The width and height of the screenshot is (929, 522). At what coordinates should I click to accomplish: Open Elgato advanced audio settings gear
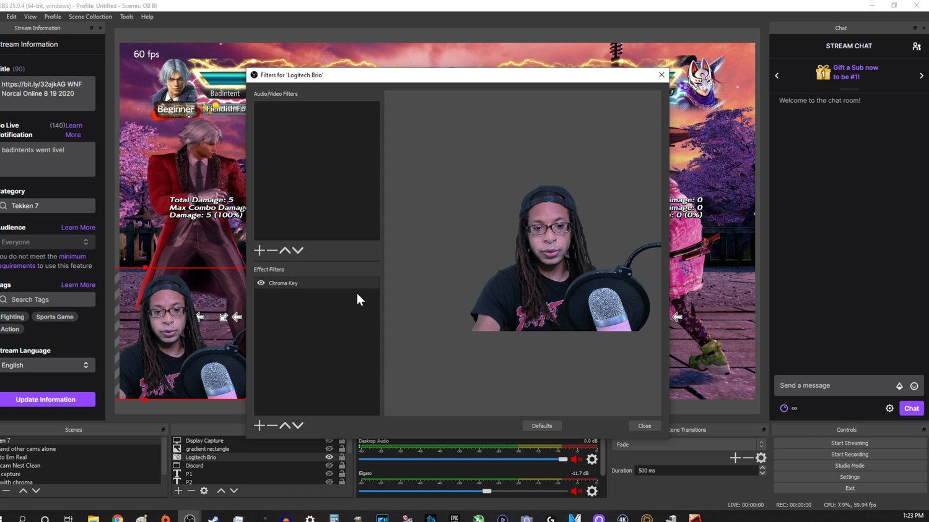pos(591,490)
